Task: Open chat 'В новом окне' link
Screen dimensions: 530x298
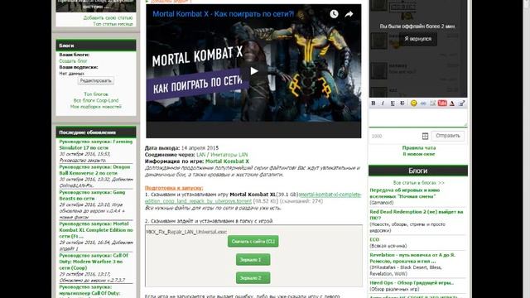Action: [x=419, y=154]
